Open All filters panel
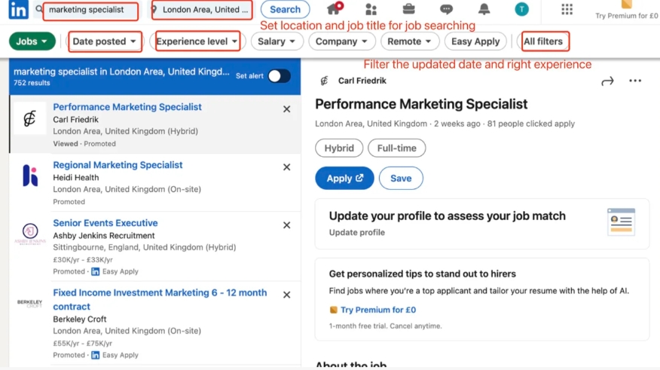 pos(543,41)
